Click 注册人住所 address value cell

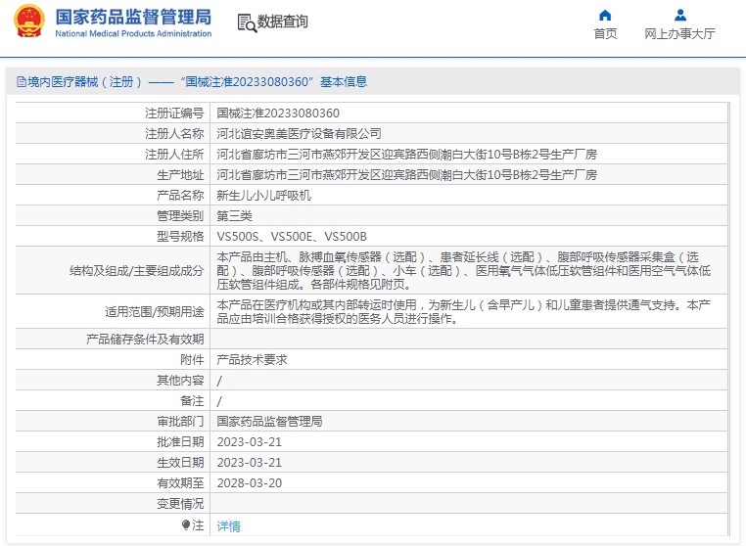[469, 154]
